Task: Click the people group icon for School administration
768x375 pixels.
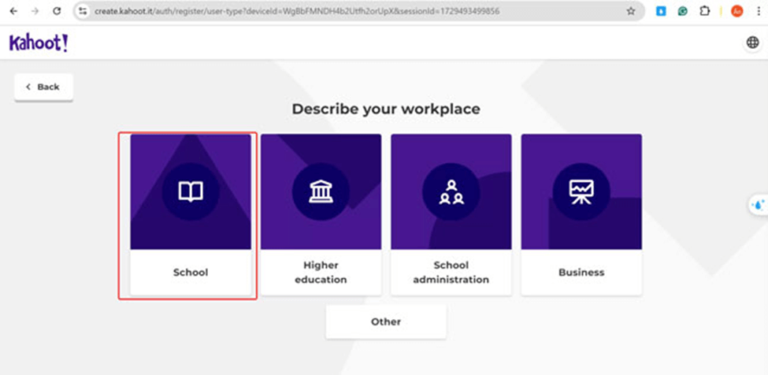Action: point(451,192)
